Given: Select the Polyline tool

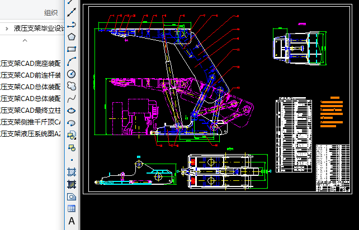Looking at the screenshot, I should tap(72, 25).
